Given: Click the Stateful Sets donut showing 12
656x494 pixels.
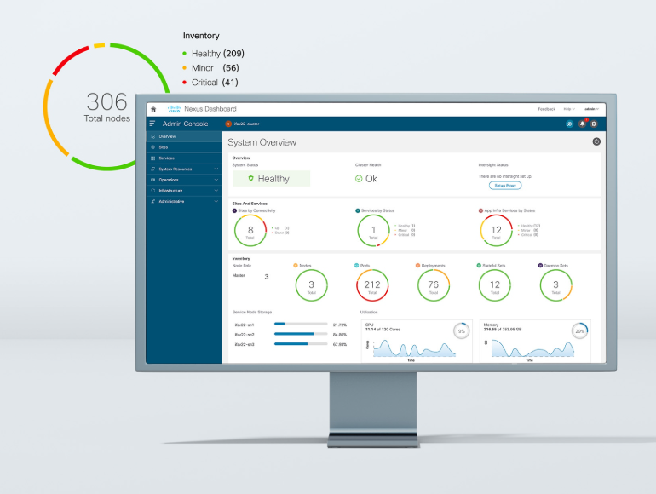Looking at the screenshot, I should point(494,285).
